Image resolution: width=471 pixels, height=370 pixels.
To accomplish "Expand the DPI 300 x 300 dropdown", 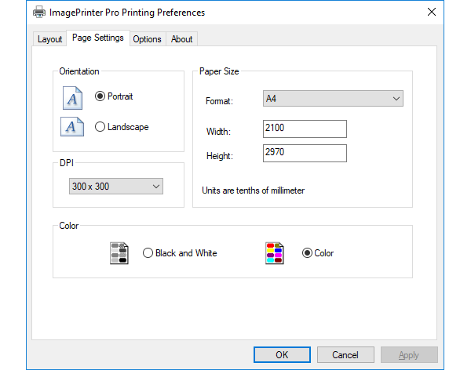I will click(x=115, y=187).
